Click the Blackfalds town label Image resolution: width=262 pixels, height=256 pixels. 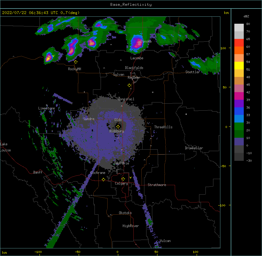coord(134,68)
